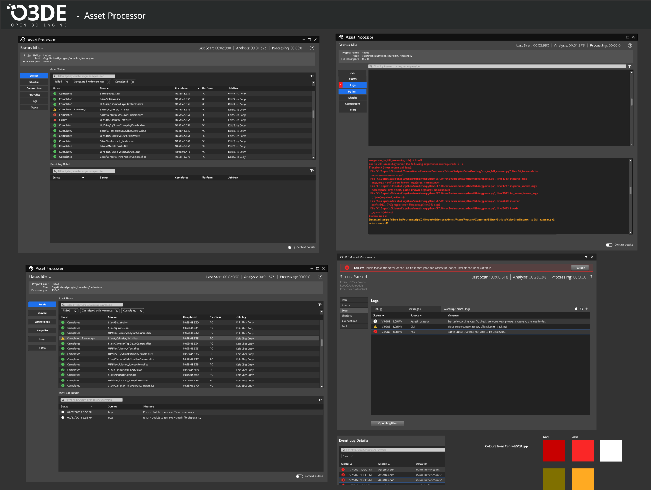The width and height of the screenshot is (651, 490).
Task: Click help icon in top-right Asset Processor window
Action: pos(630,45)
